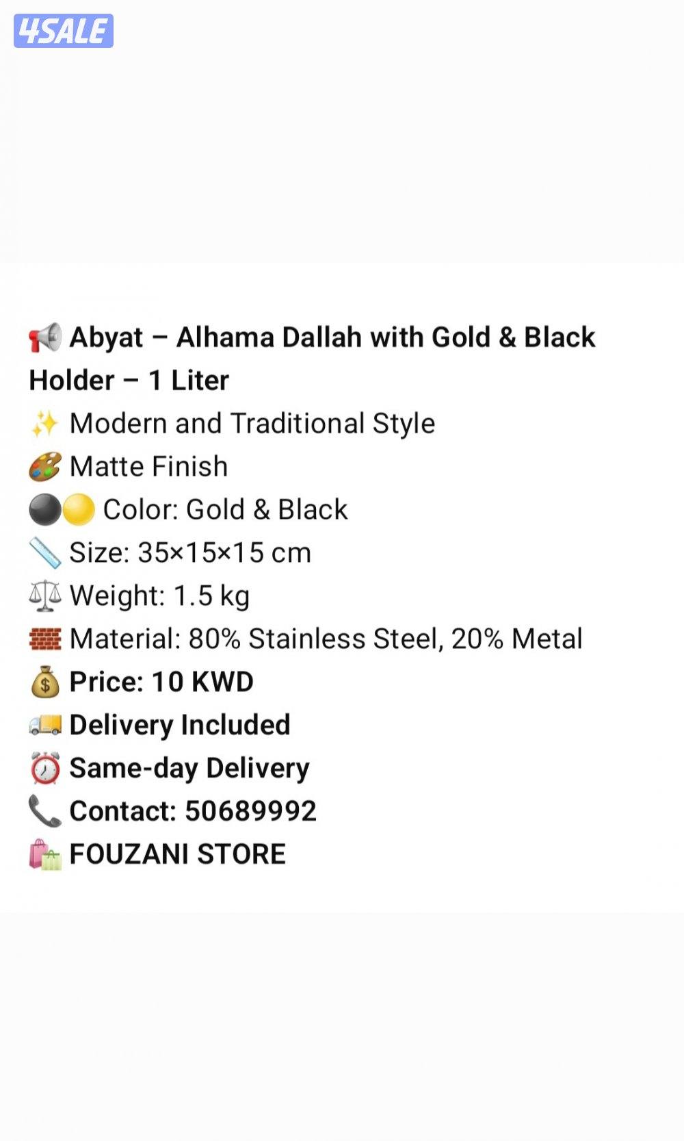Click the 4SALE logo
The width and height of the screenshot is (684, 1141).
tap(63, 31)
